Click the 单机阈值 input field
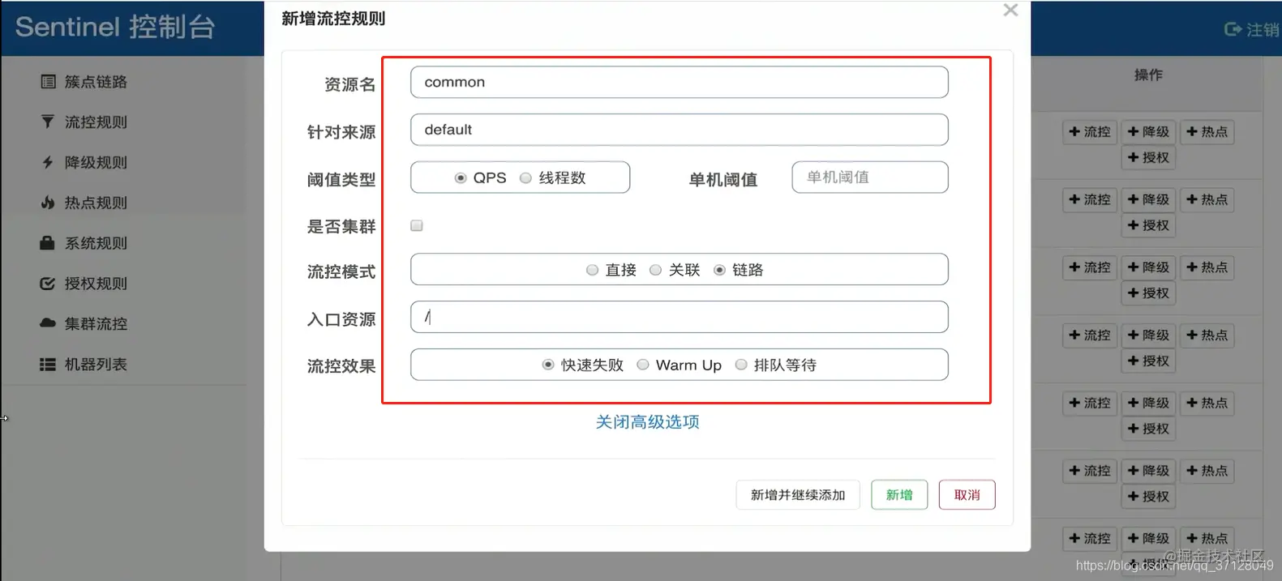 (870, 177)
